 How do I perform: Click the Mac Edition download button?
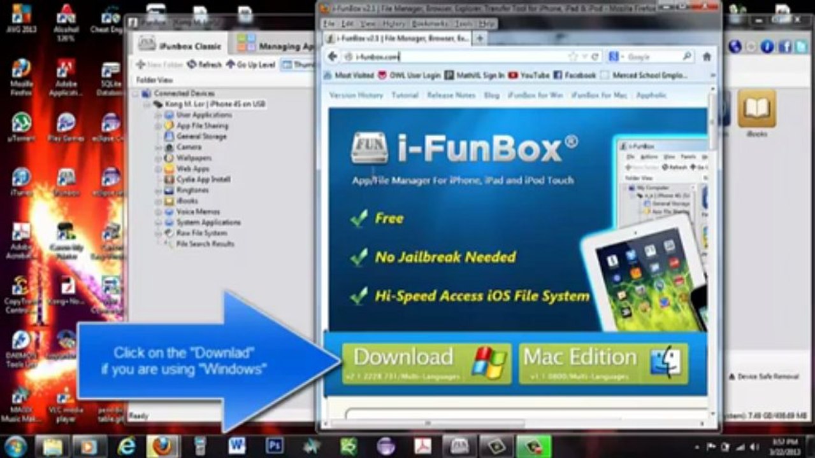[603, 364]
